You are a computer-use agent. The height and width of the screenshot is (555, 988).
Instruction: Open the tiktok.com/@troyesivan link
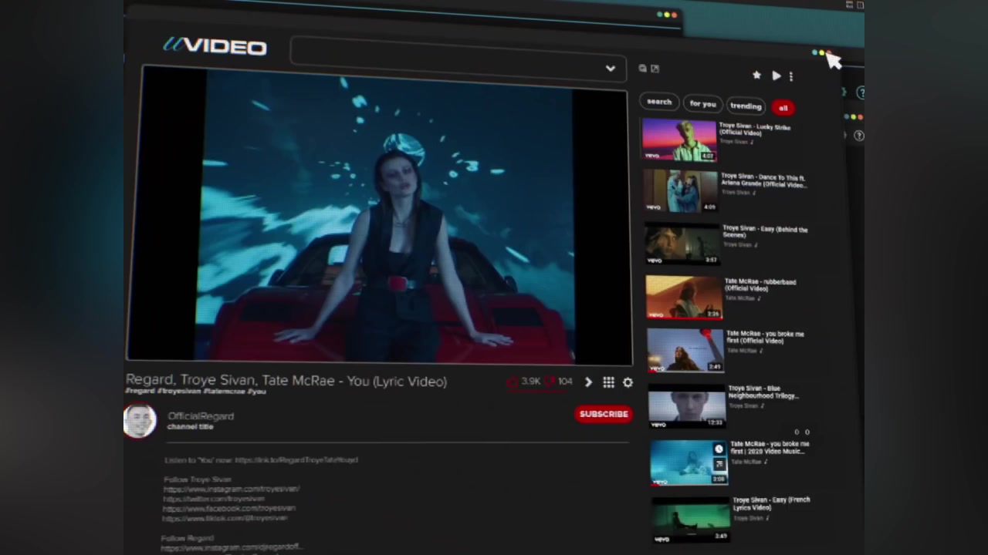tap(225, 518)
